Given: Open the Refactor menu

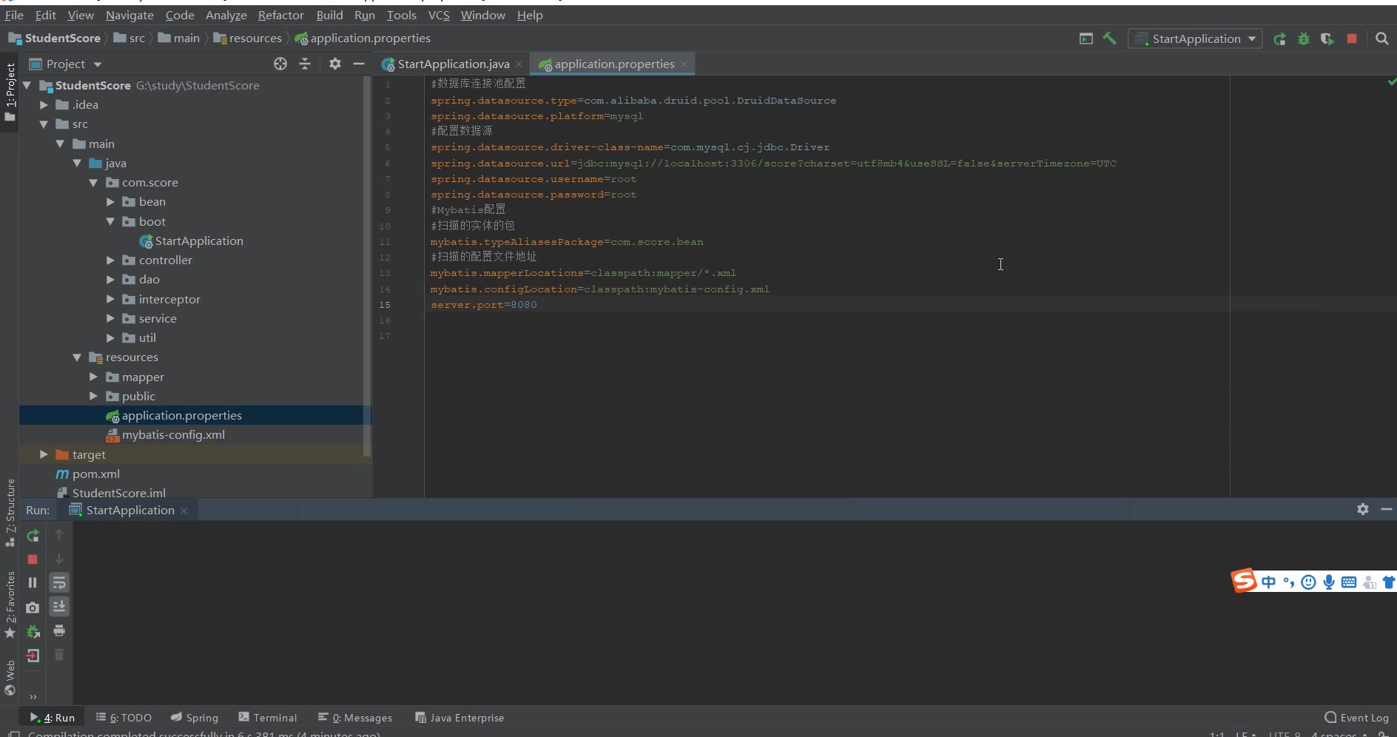Looking at the screenshot, I should [x=280, y=15].
